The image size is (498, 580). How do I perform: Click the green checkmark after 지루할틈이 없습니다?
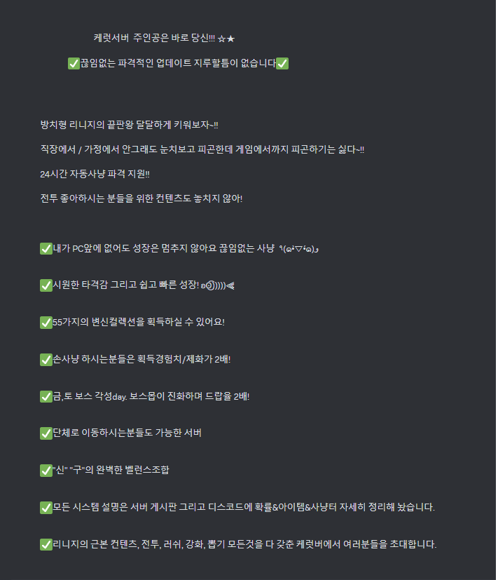coord(282,63)
